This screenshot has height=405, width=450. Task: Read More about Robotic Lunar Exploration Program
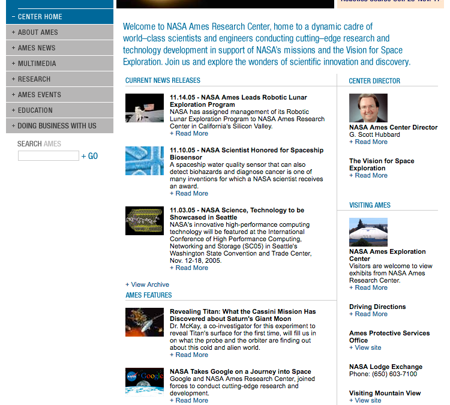click(x=189, y=133)
